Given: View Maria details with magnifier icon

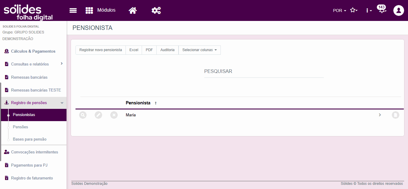Looking at the screenshot, I should (x=83, y=115).
